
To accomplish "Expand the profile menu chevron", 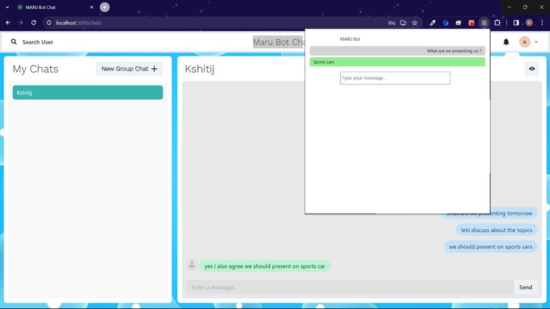I will click(x=536, y=42).
